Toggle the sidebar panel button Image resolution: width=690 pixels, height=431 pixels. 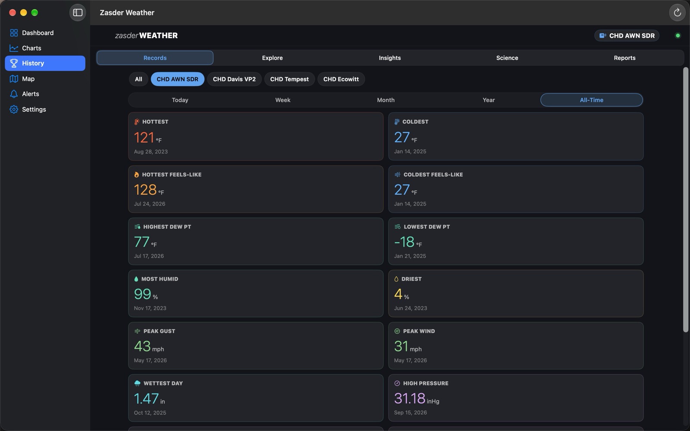pyautogui.click(x=78, y=12)
